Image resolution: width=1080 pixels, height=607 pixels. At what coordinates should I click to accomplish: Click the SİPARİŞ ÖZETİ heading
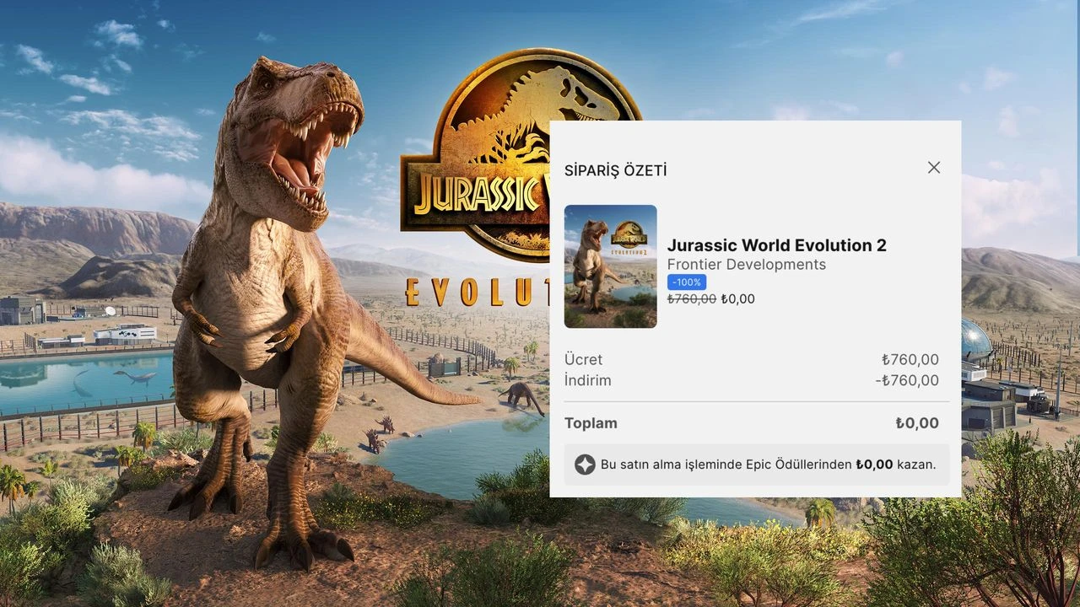(615, 171)
